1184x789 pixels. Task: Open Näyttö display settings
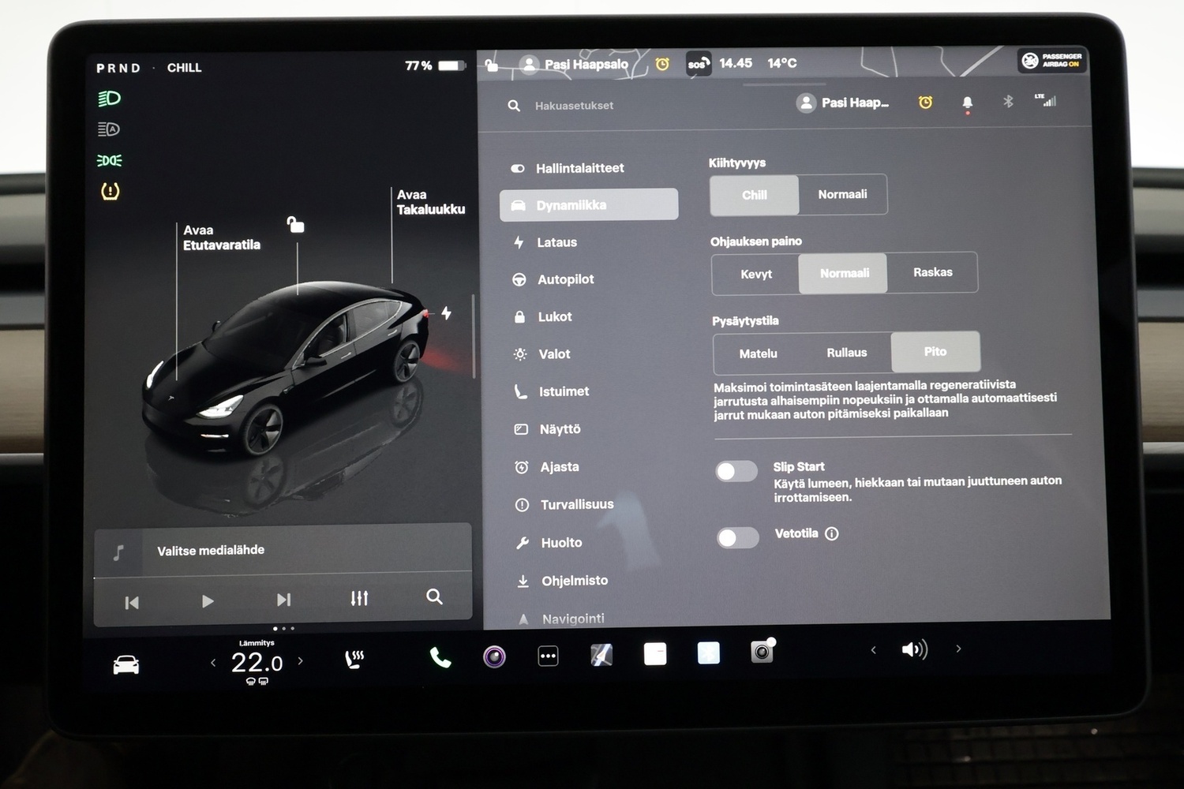(x=549, y=429)
